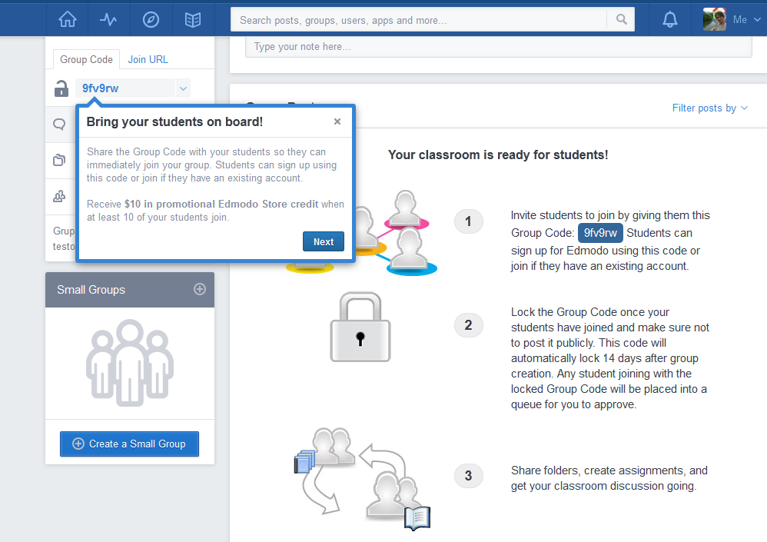Image resolution: width=767 pixels, height=542 pixels.
Task: Click step number 2 circle
Action: [469, 324]
